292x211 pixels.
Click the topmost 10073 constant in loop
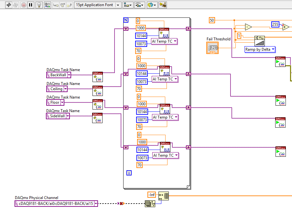141,44
